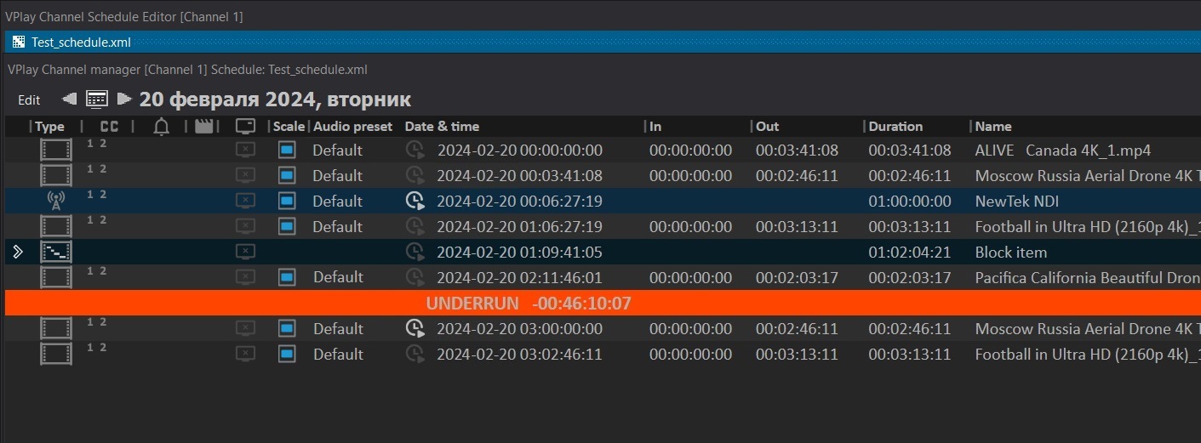Click timed-start clock icon on 00:00:00:00 row
This screenshot has width=1201, height=443.
coord(415,151)
